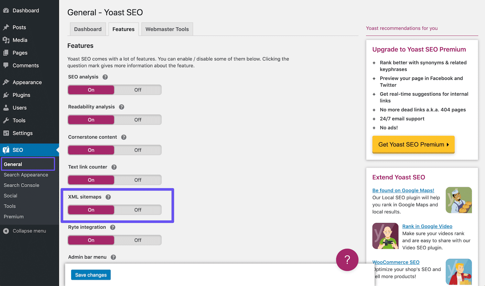485x286 pixels.
Task: Turn Off the SEO analysis toggle
Action: click(x=138, y=90)
